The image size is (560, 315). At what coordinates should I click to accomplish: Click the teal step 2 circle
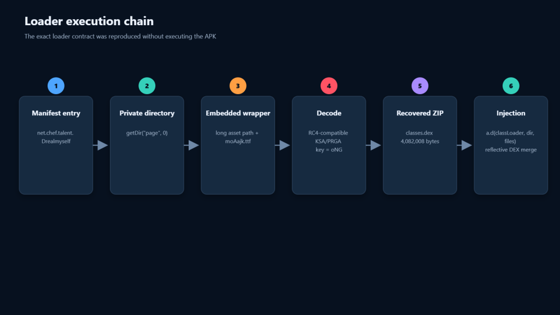[147, 86]
